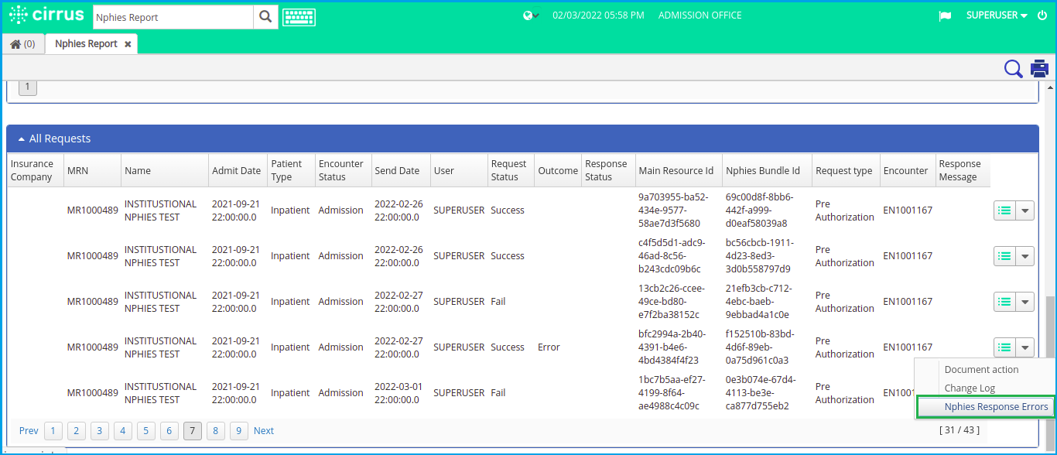This screenshot has height=455, width=1057.
Task: Go to page 8 in pagination
Action: click(216, 431)
